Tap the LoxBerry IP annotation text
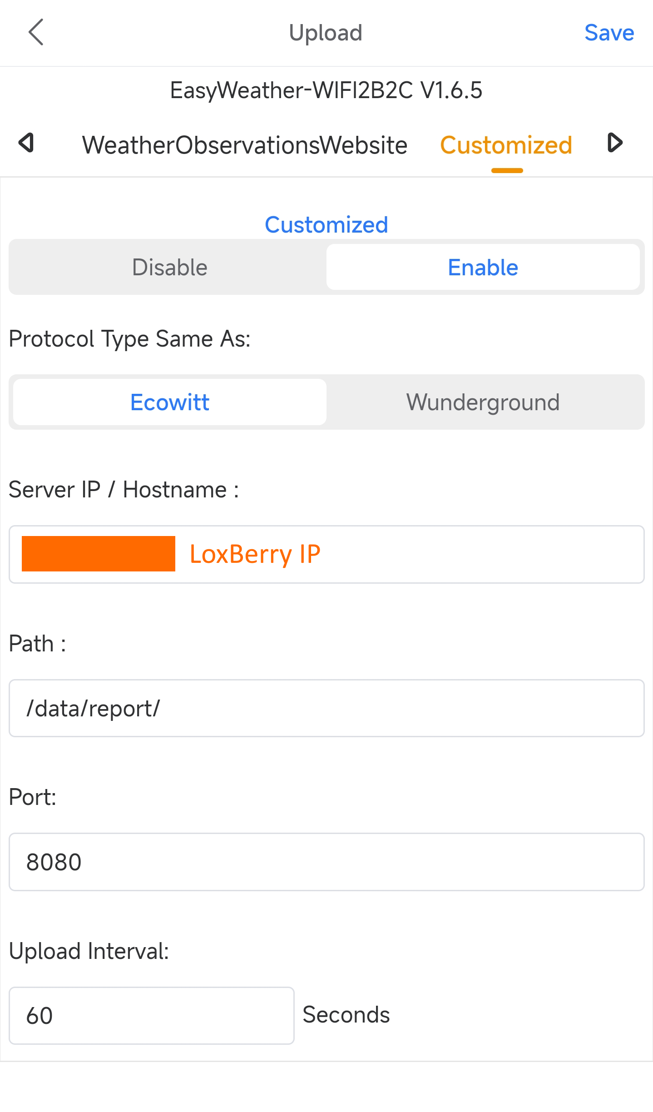The width and height of the screenshot is (653, 1112). tap(255, 554)
